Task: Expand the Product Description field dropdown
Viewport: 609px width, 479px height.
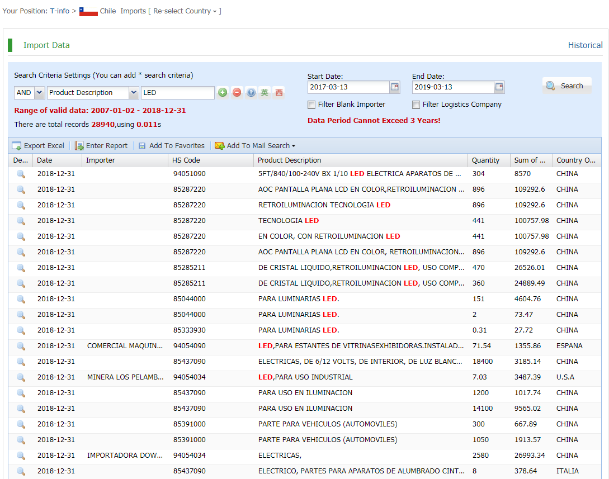Action: [134, 93]
